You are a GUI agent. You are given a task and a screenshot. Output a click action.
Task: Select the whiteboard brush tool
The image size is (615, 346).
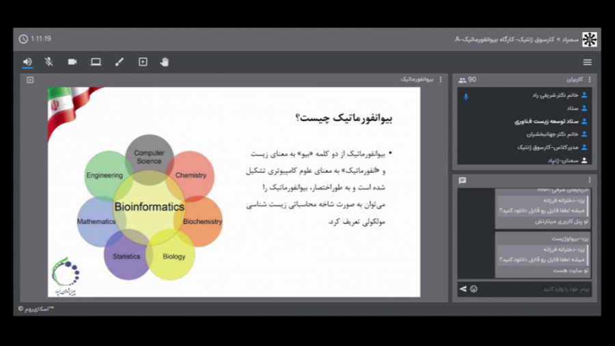[120, 62]
